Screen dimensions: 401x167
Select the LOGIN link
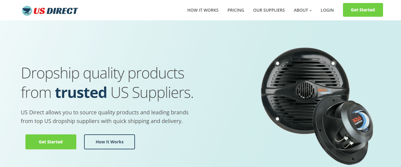pyautogui.click(x=327, y=10)
